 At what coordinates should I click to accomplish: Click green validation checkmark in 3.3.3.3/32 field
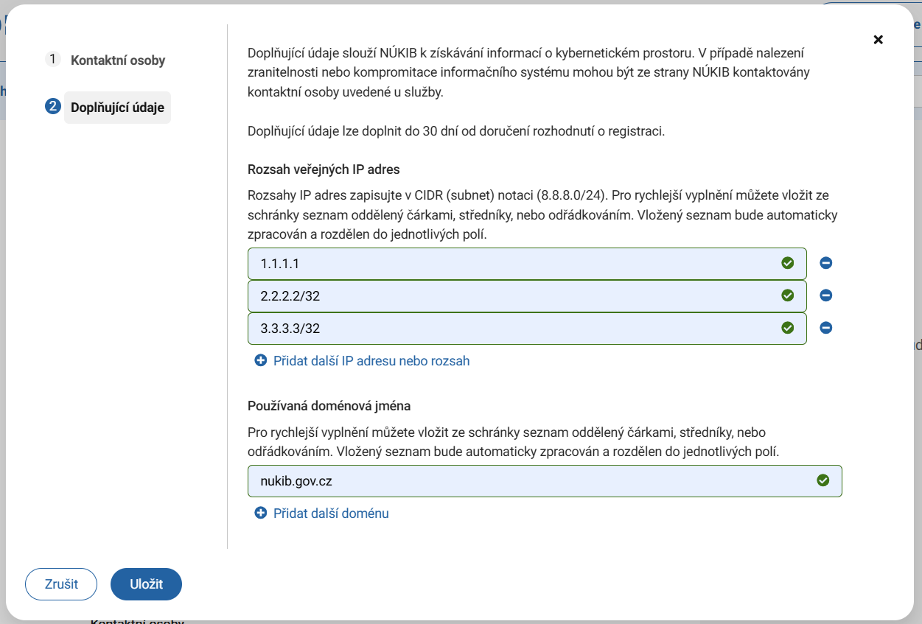point(787,328)
